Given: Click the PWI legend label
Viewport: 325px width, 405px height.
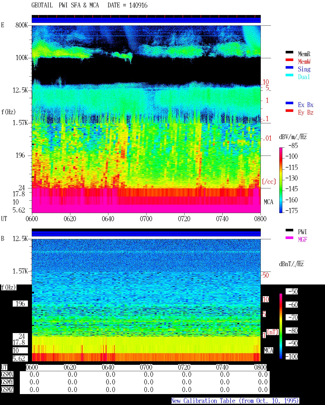Looking at the screenshot, I should click(x=303, y=232).
